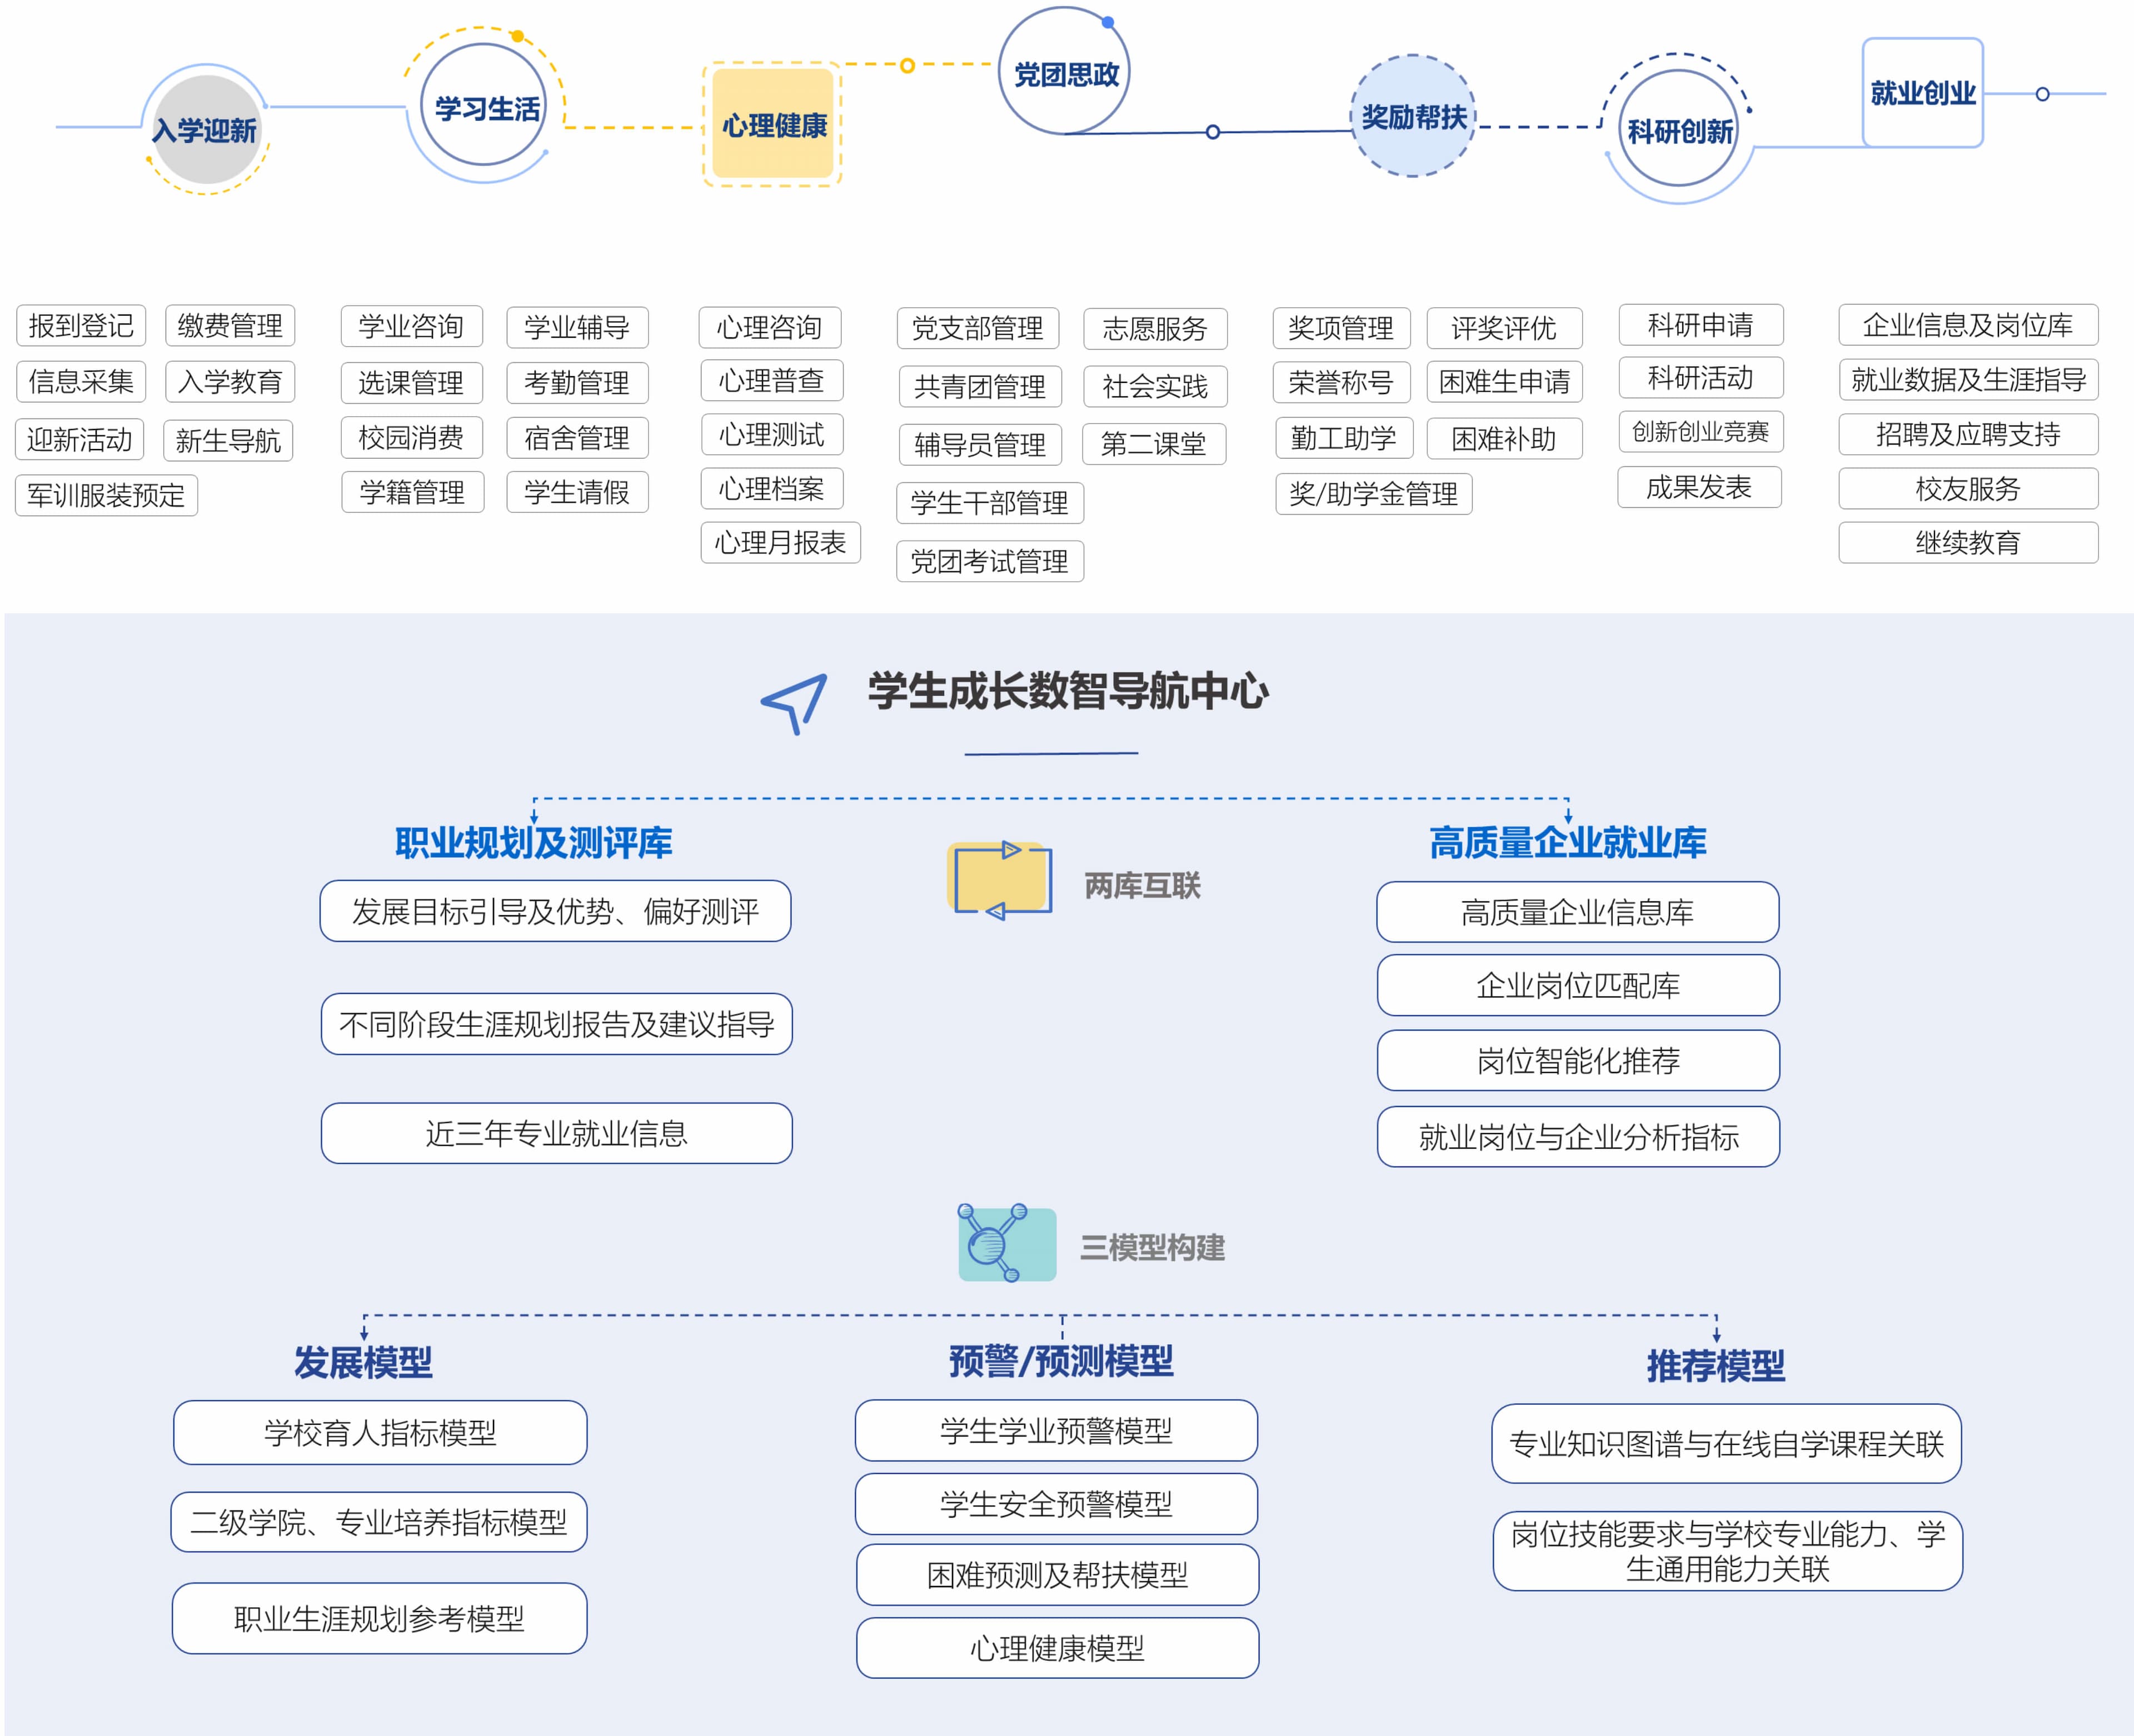
Task: Click 奖/助学金管理 box
Action: click(1374, 494)
